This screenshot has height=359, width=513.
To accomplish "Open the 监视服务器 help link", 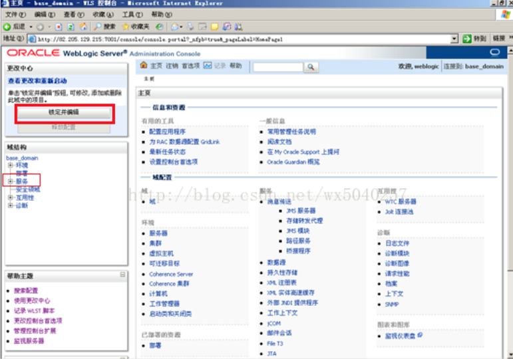I will (29, 341).
